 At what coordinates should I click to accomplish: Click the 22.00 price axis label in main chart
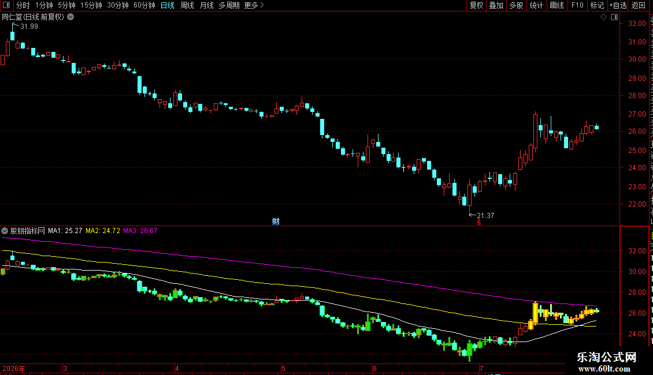coord(637,204)
